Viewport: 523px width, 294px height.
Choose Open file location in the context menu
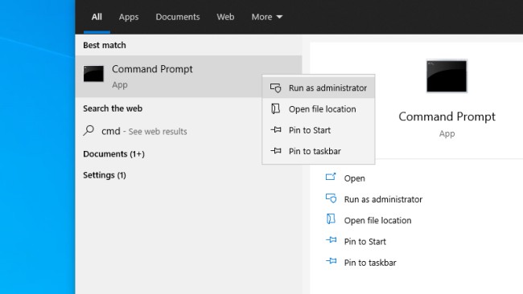point(319,109)
